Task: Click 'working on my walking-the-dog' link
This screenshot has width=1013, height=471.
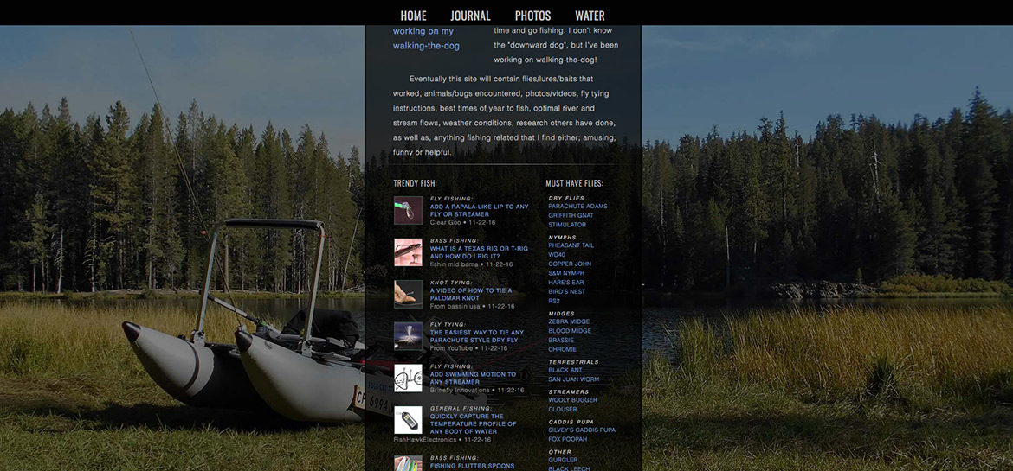Action: point(426,39)
